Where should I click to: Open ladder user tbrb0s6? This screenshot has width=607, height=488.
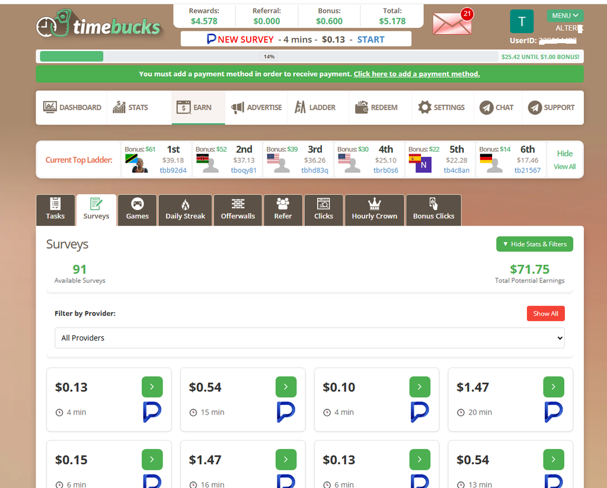(x=385, y=170)
